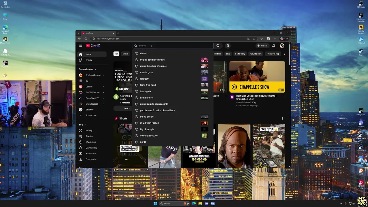Viewport: 368px width, 207px height.
Task: Choose 'druski timothee chalamet' suggestion
Action: (x=172, y=66)
